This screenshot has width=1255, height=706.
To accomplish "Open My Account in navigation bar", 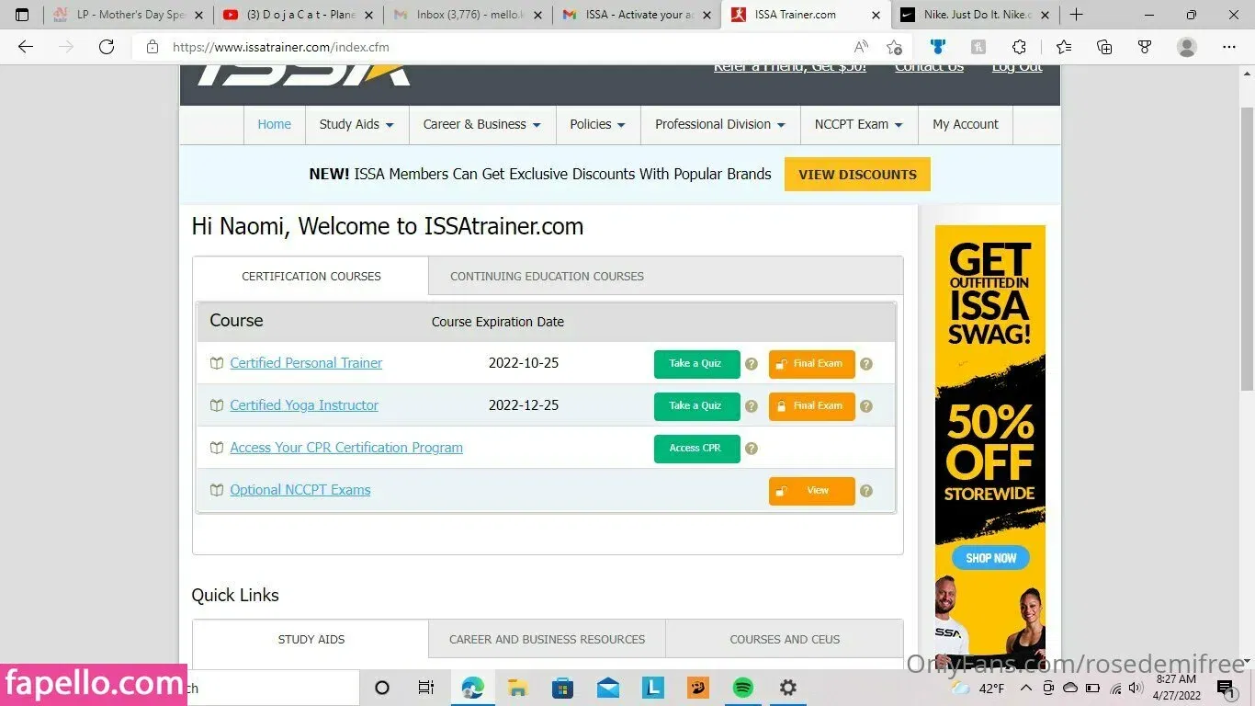I will pos(965,124).
